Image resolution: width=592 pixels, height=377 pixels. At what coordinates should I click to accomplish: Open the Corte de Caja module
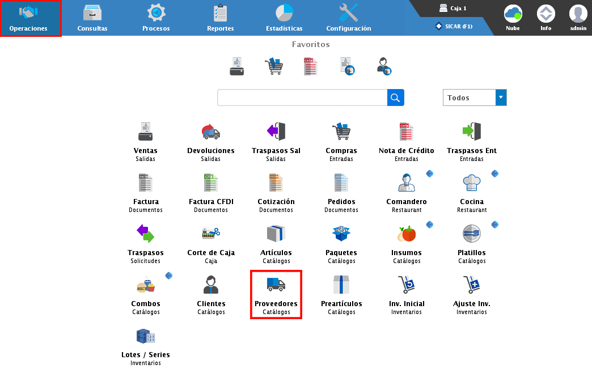[x=211, y=234]
